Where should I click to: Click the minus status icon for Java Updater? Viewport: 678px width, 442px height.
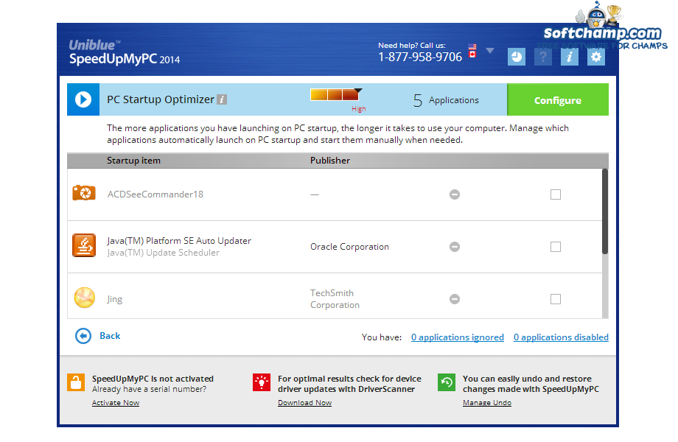(455, 247)
